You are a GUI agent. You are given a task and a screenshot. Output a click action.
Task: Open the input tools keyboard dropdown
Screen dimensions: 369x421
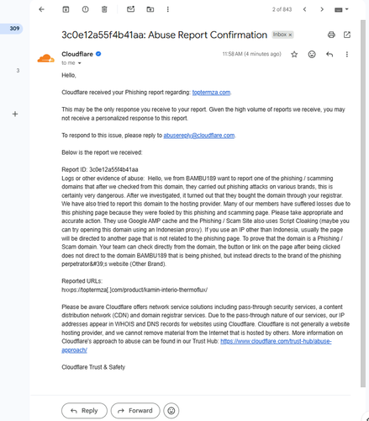(x=341, y=9)
